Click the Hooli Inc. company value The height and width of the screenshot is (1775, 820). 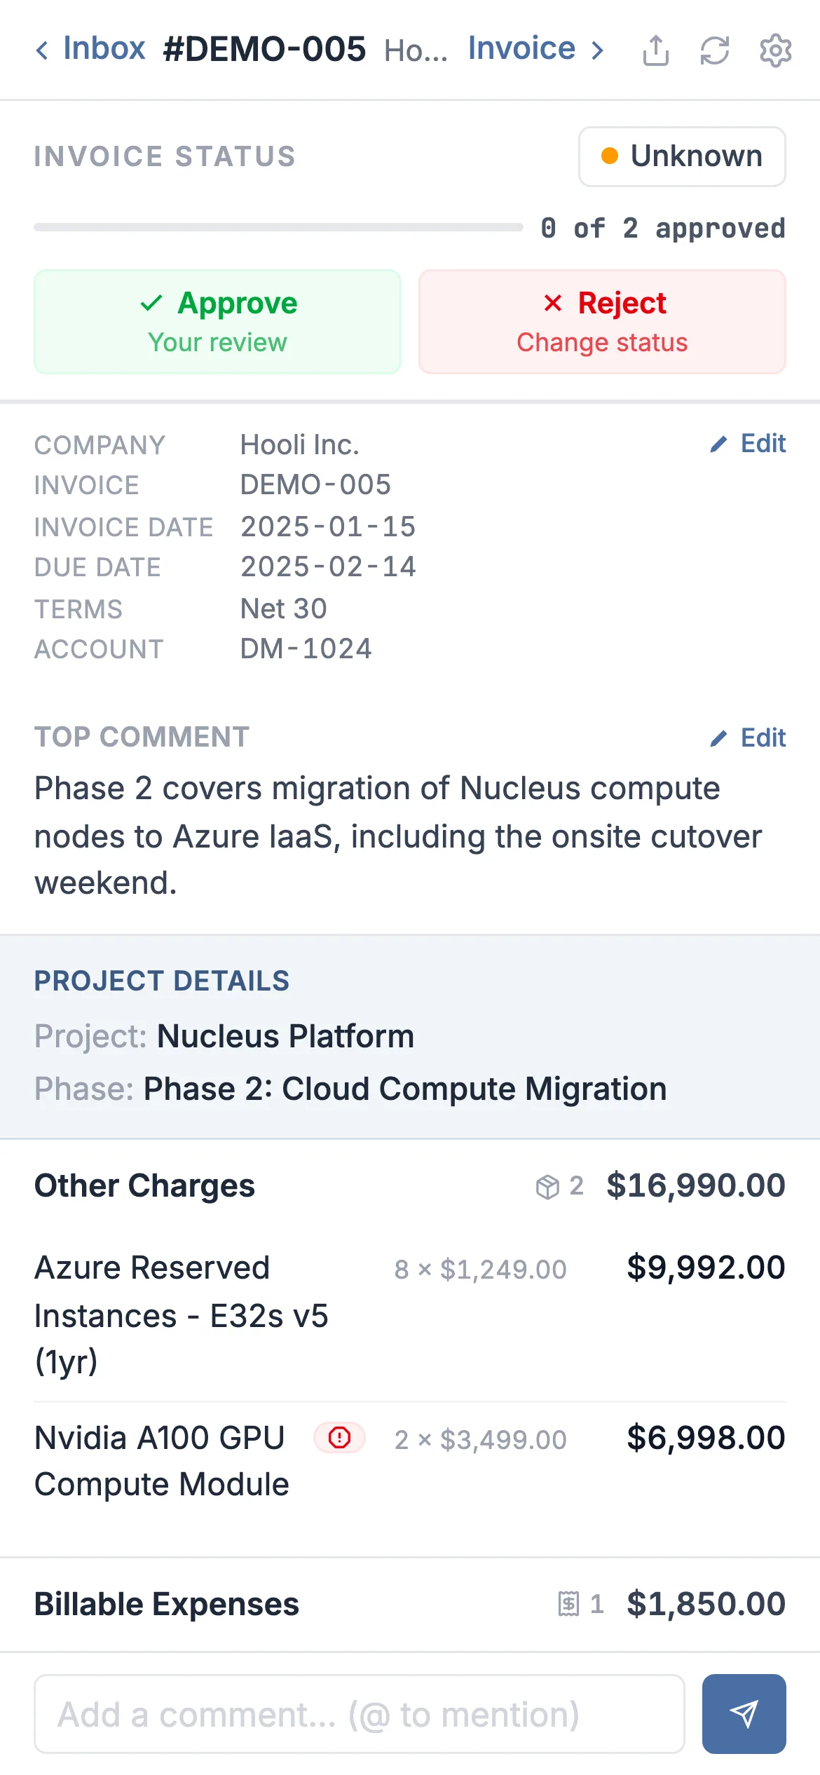(x=300, y=444)
